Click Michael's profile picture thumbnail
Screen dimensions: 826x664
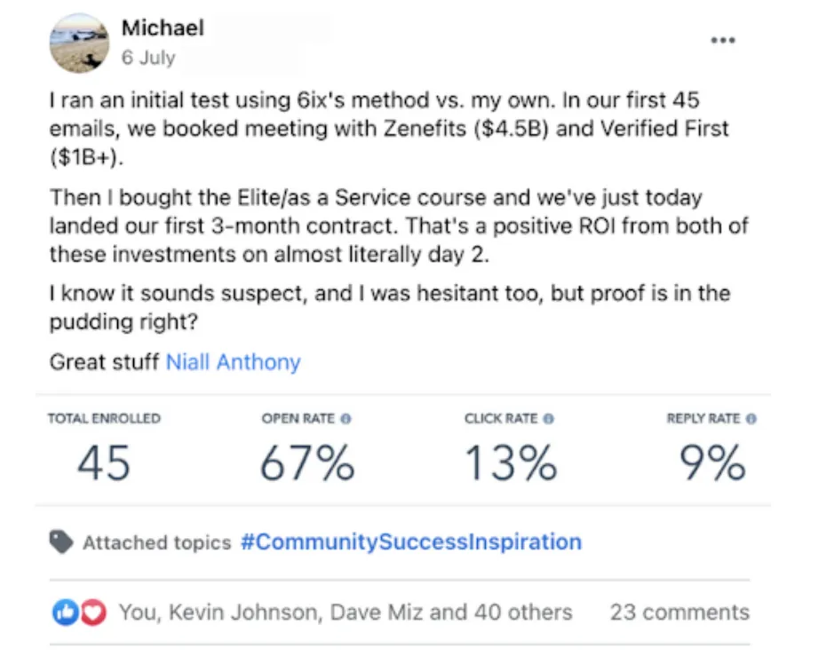79,42
